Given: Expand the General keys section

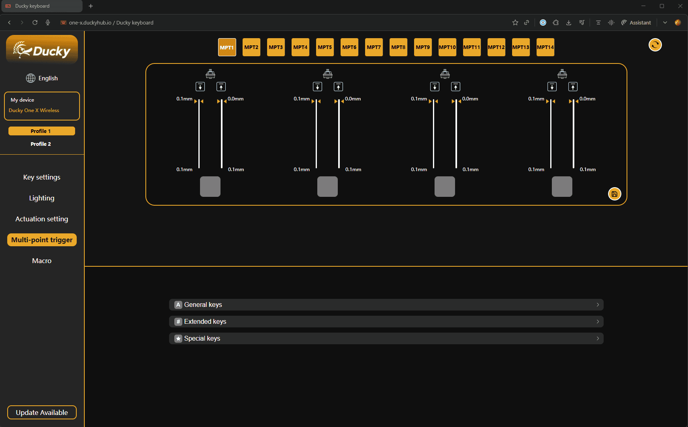Looking at the screenshot, I should [386, 305].
